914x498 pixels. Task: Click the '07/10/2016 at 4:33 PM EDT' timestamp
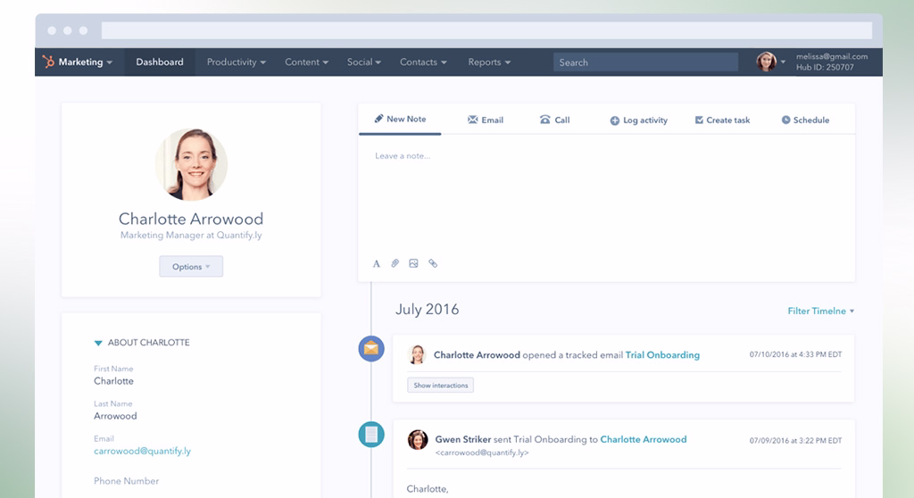(795, 354)
